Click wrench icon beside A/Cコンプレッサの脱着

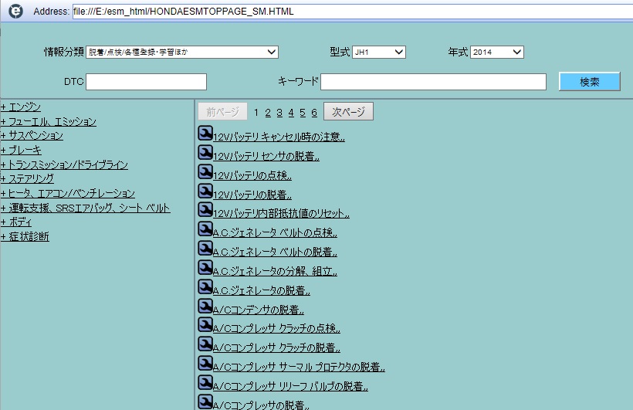205,402
